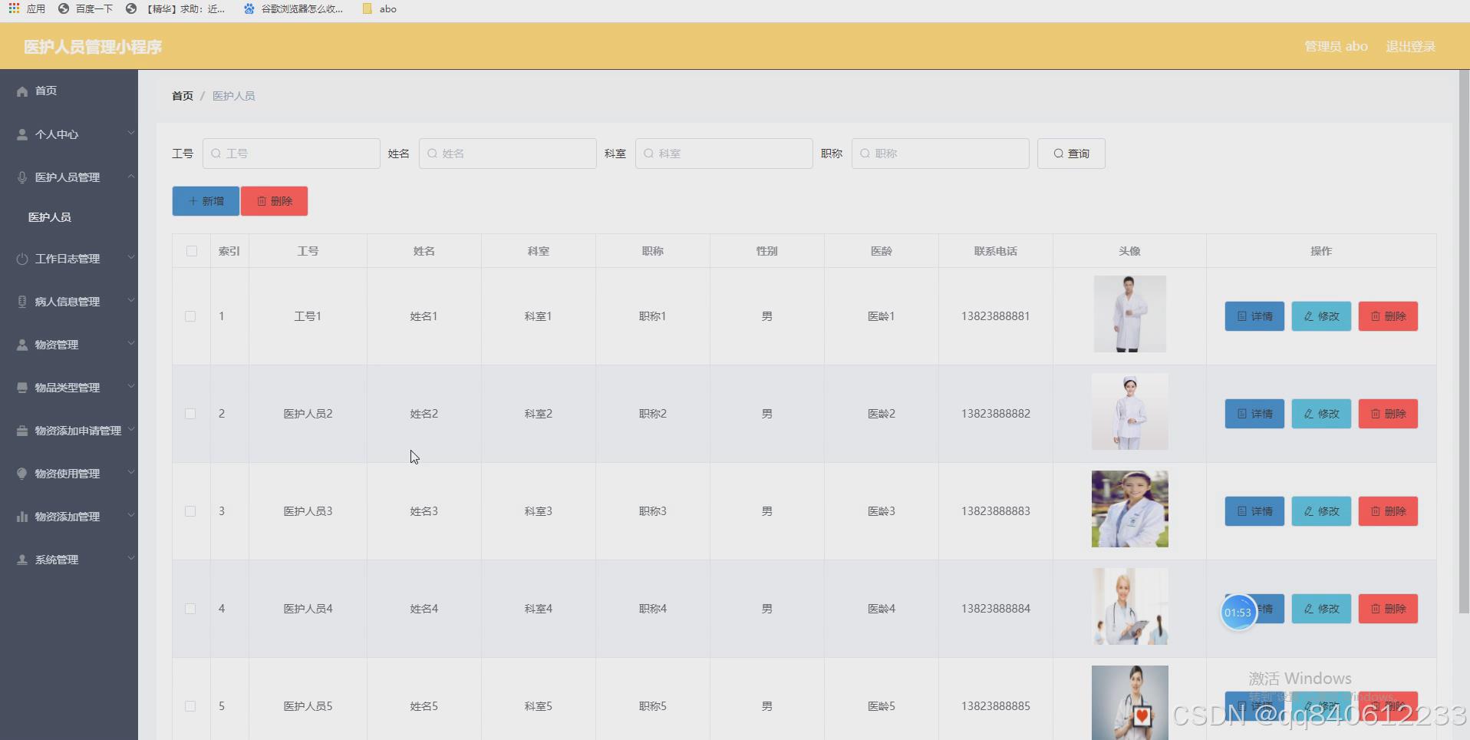Open the 【精华】求助 bookmark
Image resolution: width=1470 pixels, height=740 pixels.
pos(175,9)
